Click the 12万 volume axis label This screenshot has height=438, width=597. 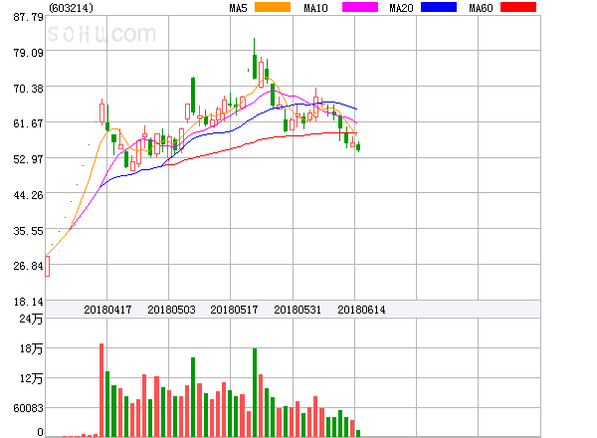31,378
